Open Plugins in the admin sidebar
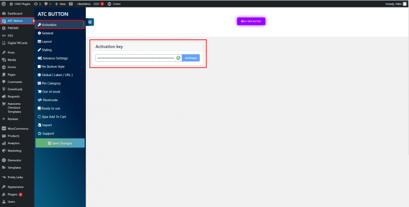 point(13,194)
